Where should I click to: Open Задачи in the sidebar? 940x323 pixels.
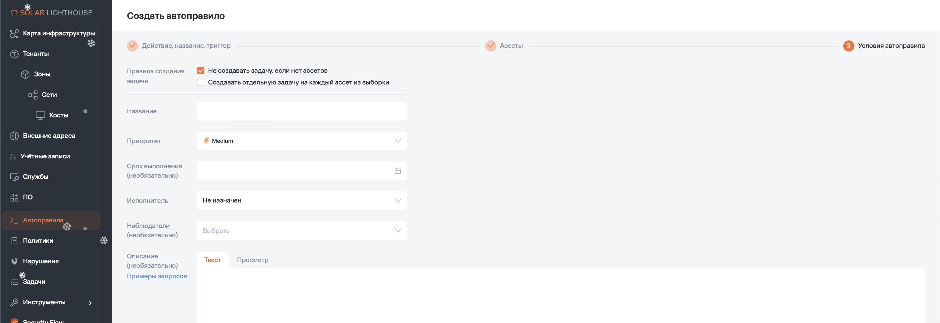[x=34, y=281]
